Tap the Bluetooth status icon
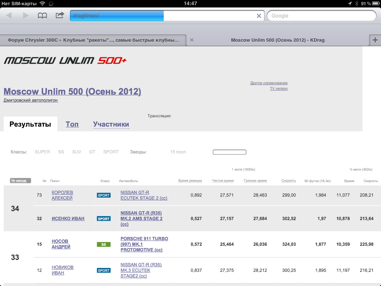 click(x=356, y=3)
